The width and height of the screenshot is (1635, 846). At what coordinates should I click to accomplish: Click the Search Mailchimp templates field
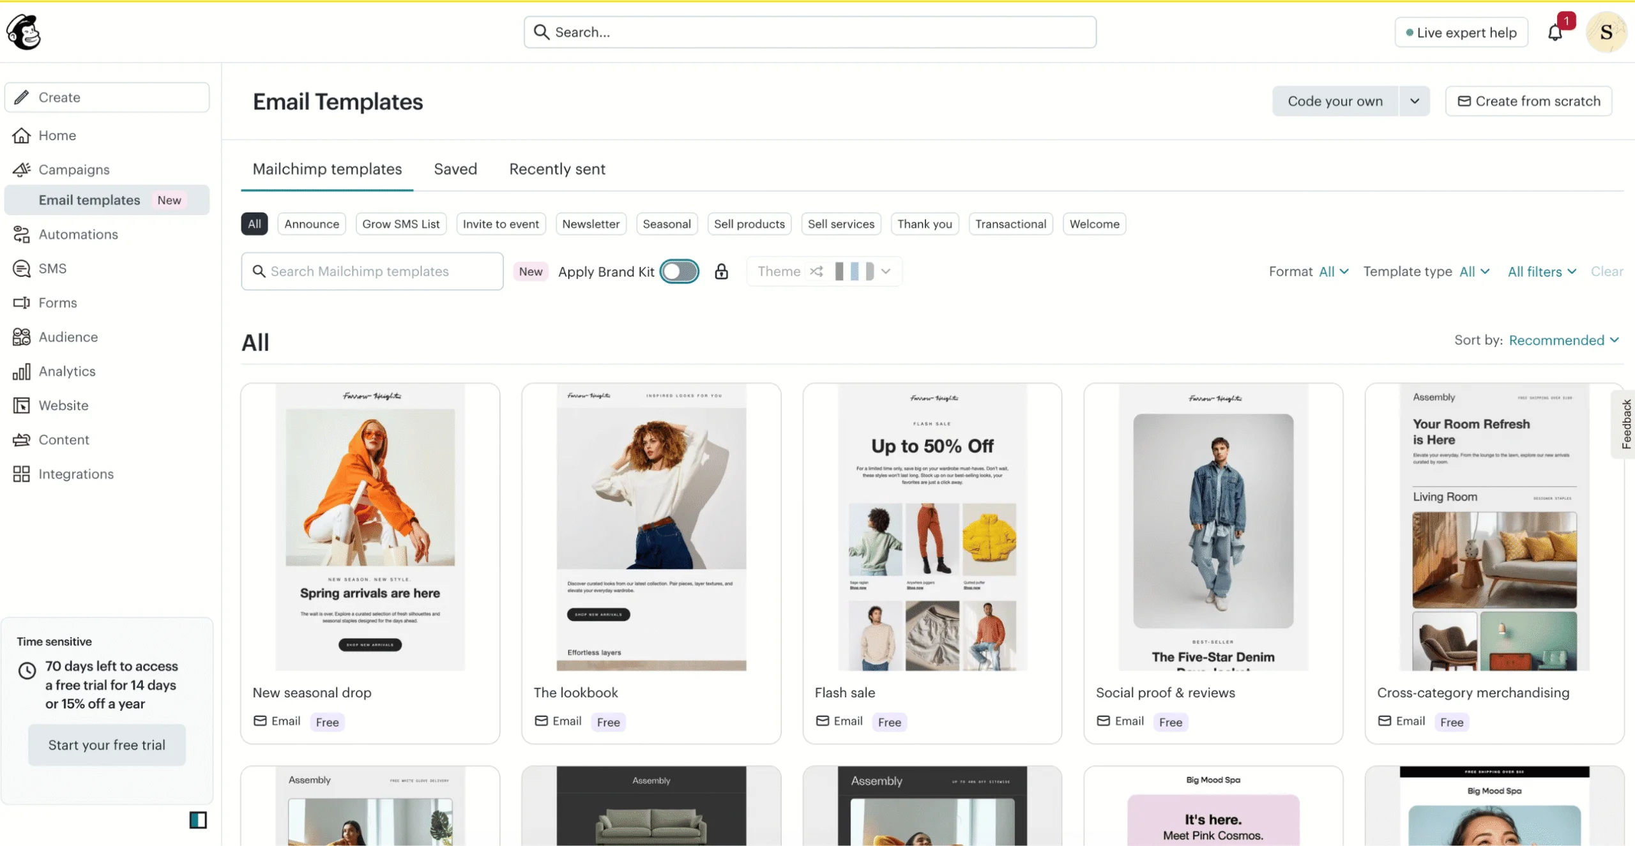click(372, 271)
